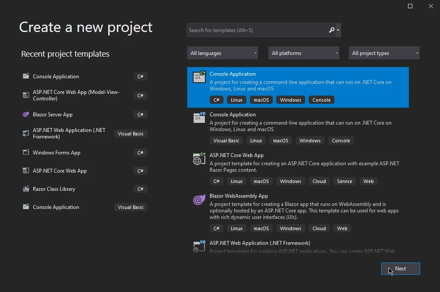Open the All project types dropdown
Screen dimensions: 440x292
[384, 53]
